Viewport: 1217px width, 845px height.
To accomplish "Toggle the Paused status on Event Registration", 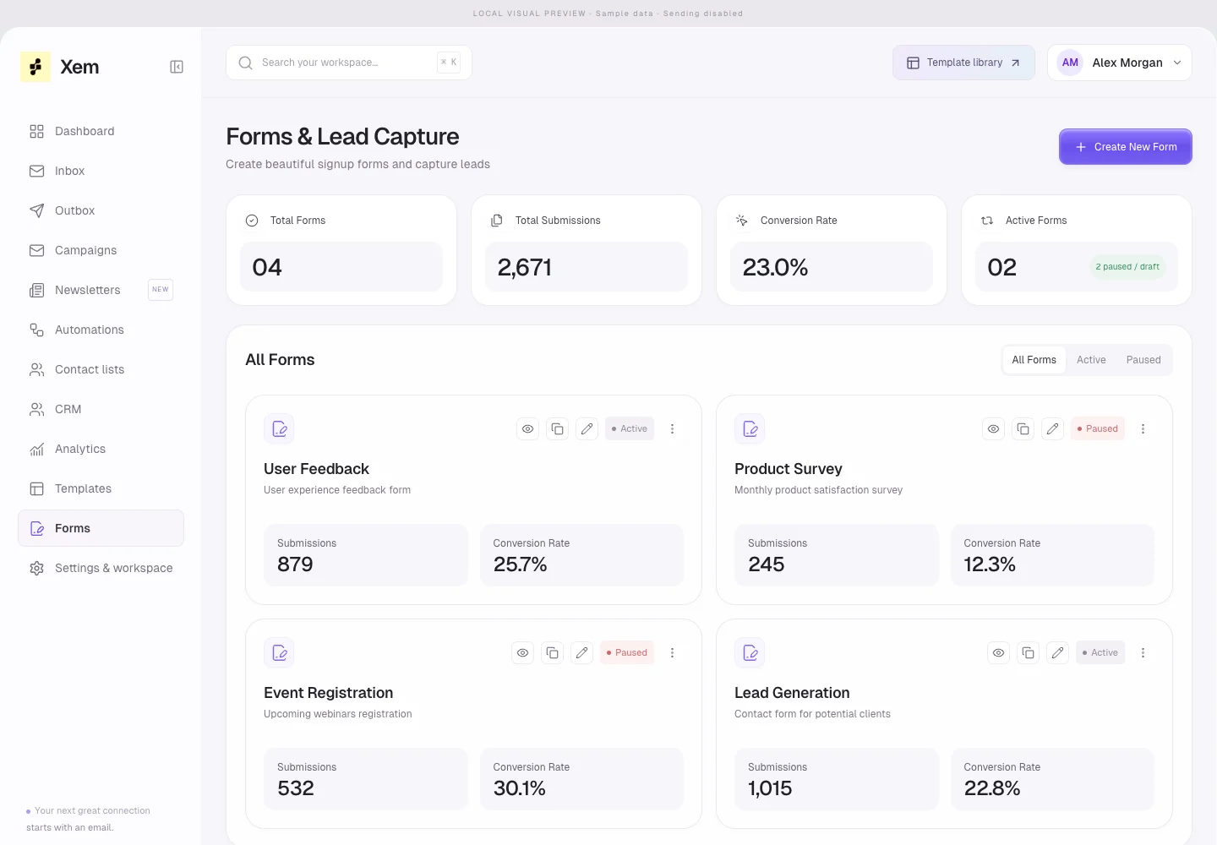I will tap(627, 653).
